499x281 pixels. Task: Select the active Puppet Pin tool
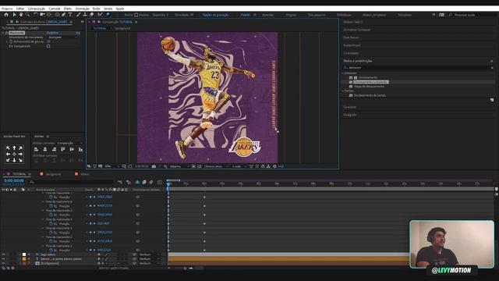tap(108, 15)
